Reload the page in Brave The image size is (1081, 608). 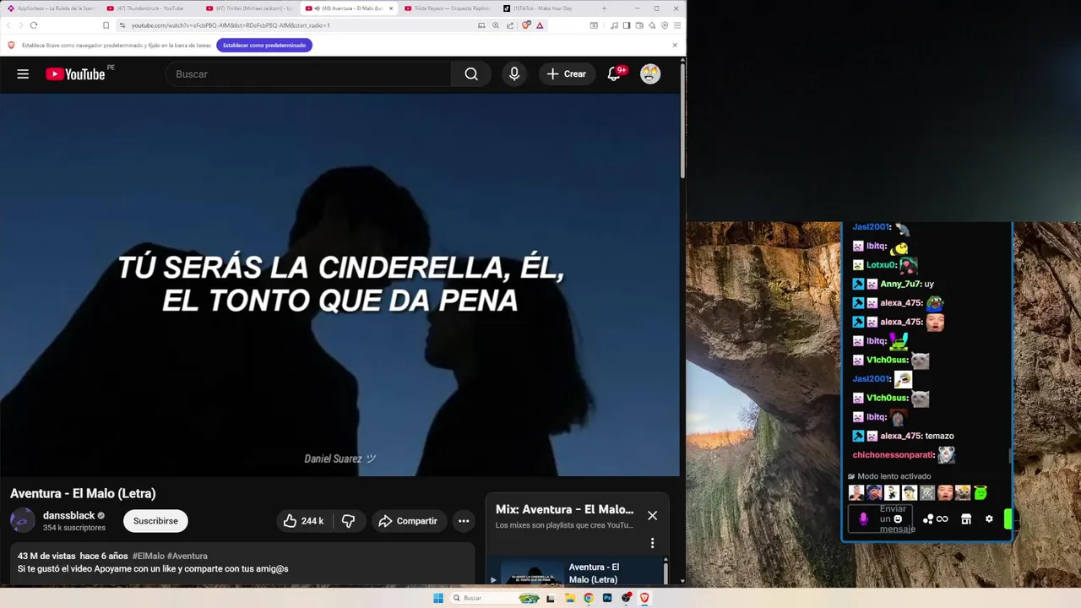[x=34, y=25]
